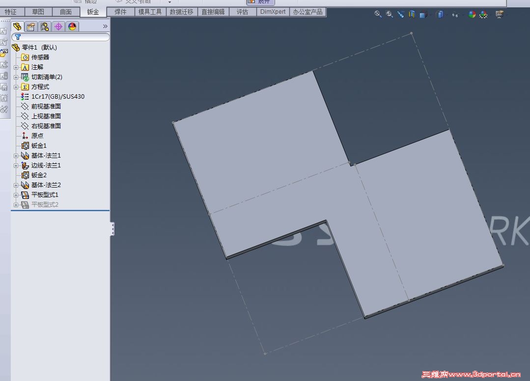The image size is (530, 381).
Task: Select the 传感器 folder
Action: tap(40, 57)
